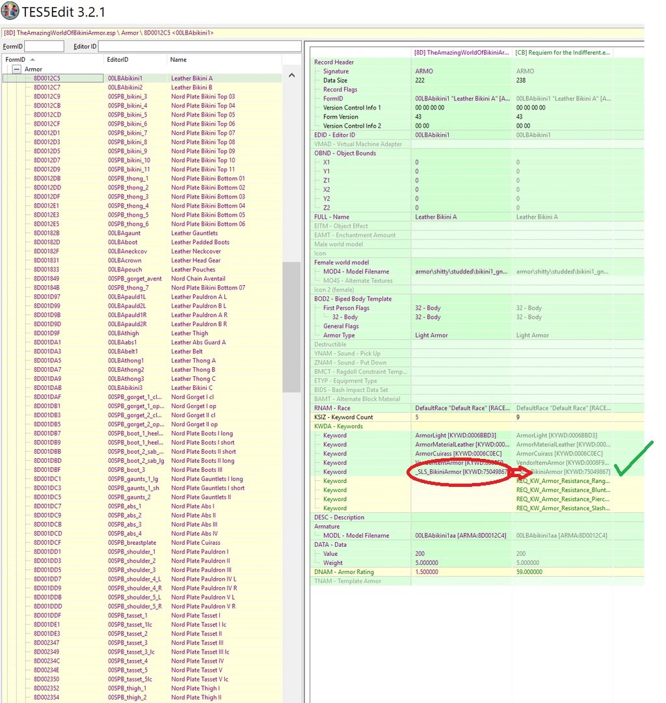Select the OBND - Object Bounds row
Image resolution: width=666 pixels, height=703 pixels.
477,154
